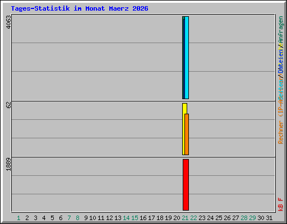Screen dimensions: 287x224
Task: Click the orange bar for day 21
Action: click(x=187, y=134)
